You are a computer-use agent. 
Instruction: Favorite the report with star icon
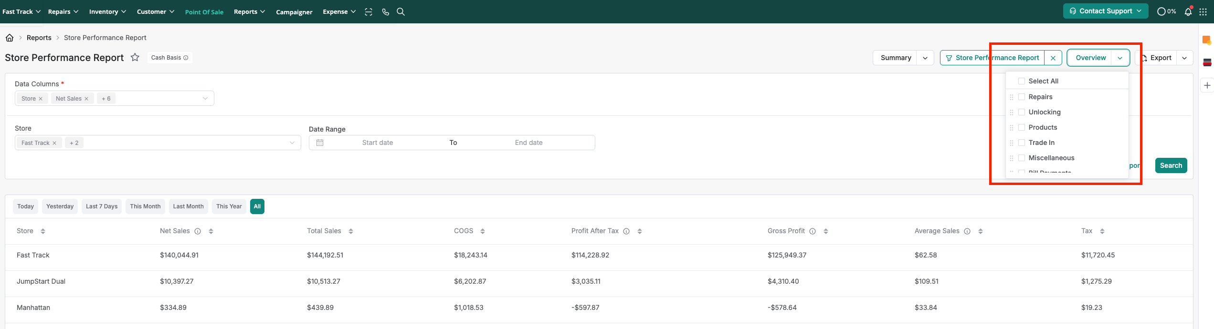click(135, 58)
